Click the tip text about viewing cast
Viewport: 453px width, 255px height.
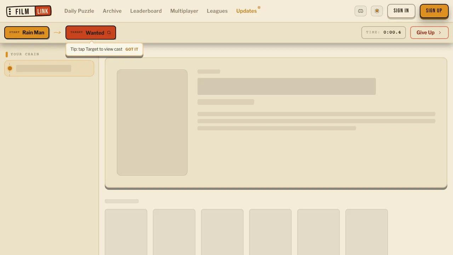tap(96, 49)
